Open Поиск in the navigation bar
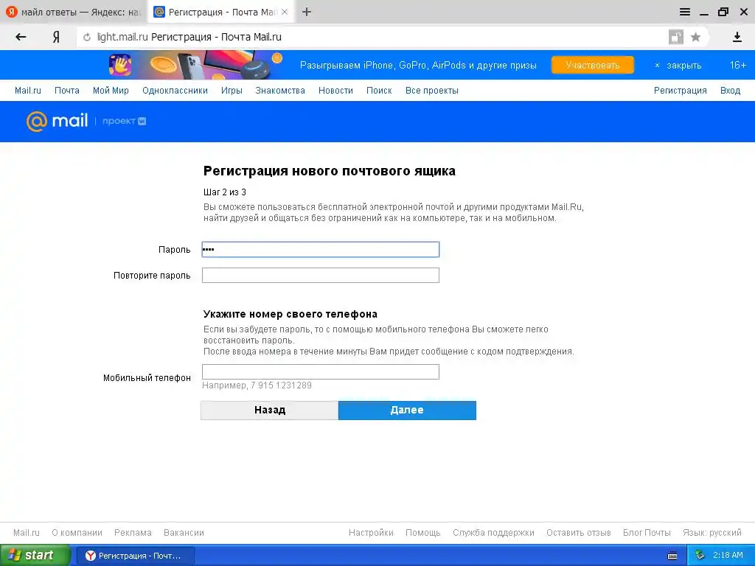The height and width of the screenshot is (566, 755). (x=379, y=91)
